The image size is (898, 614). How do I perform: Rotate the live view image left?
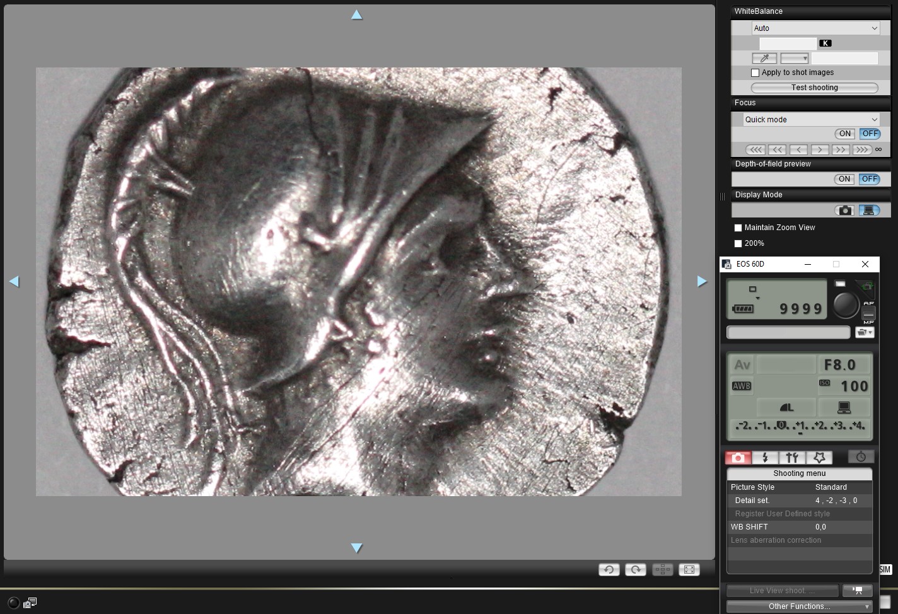point(609,569)
